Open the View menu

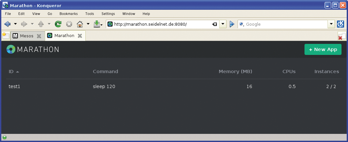click(x=36, y=14)
